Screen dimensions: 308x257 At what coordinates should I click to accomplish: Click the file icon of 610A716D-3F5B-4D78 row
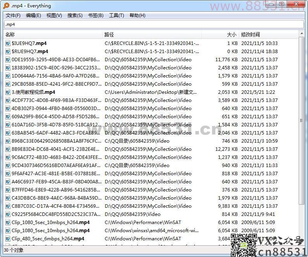click(8, 125)
